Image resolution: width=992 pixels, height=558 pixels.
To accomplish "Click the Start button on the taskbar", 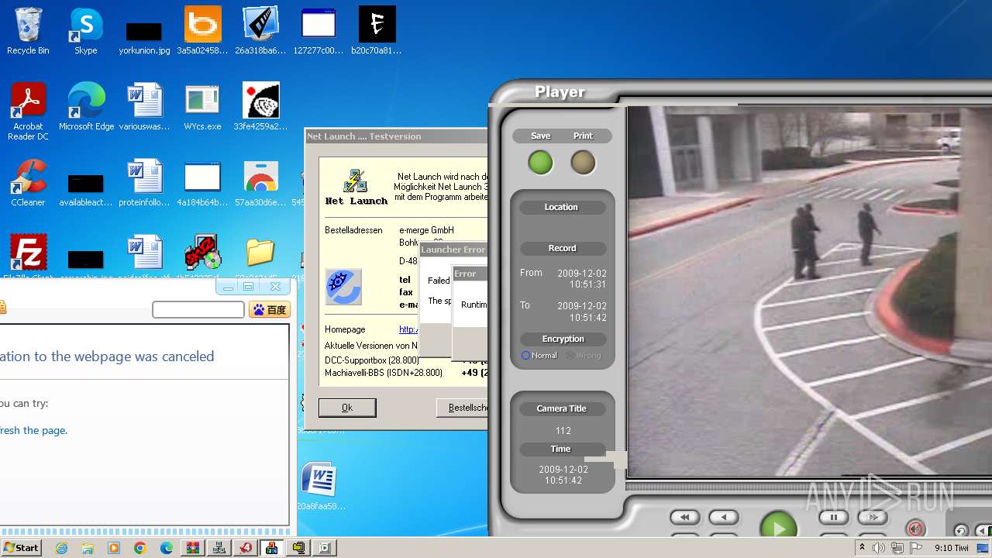I will pyautogui.click(x=22, y=548).
